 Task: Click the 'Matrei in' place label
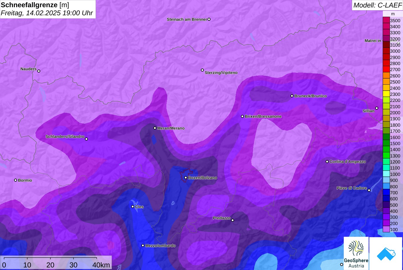click(373, 41)
